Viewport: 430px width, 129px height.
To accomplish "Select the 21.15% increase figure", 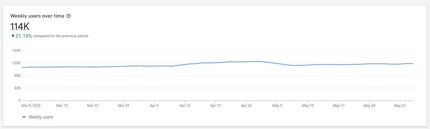I will [24, 36].
